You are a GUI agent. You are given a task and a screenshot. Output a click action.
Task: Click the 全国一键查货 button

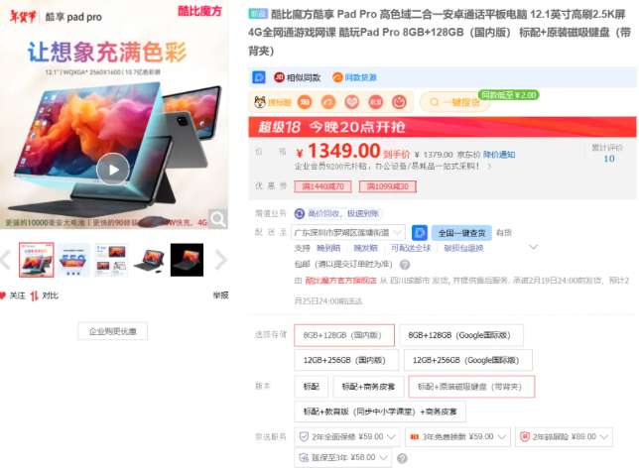click(461, 233)
